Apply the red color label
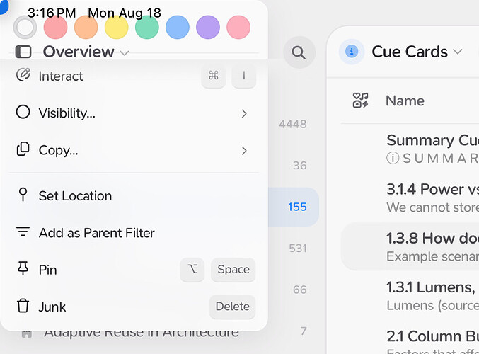The image size is (479, 354). 55,28
